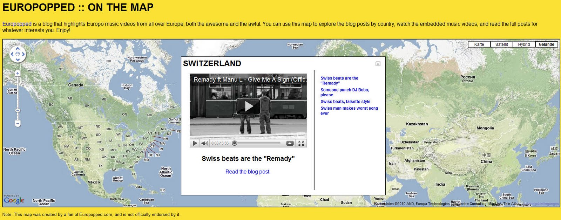Viewport: 561px width, 220px height.
Task: Zoom in the map with plus button
Action: pos(18,73)
